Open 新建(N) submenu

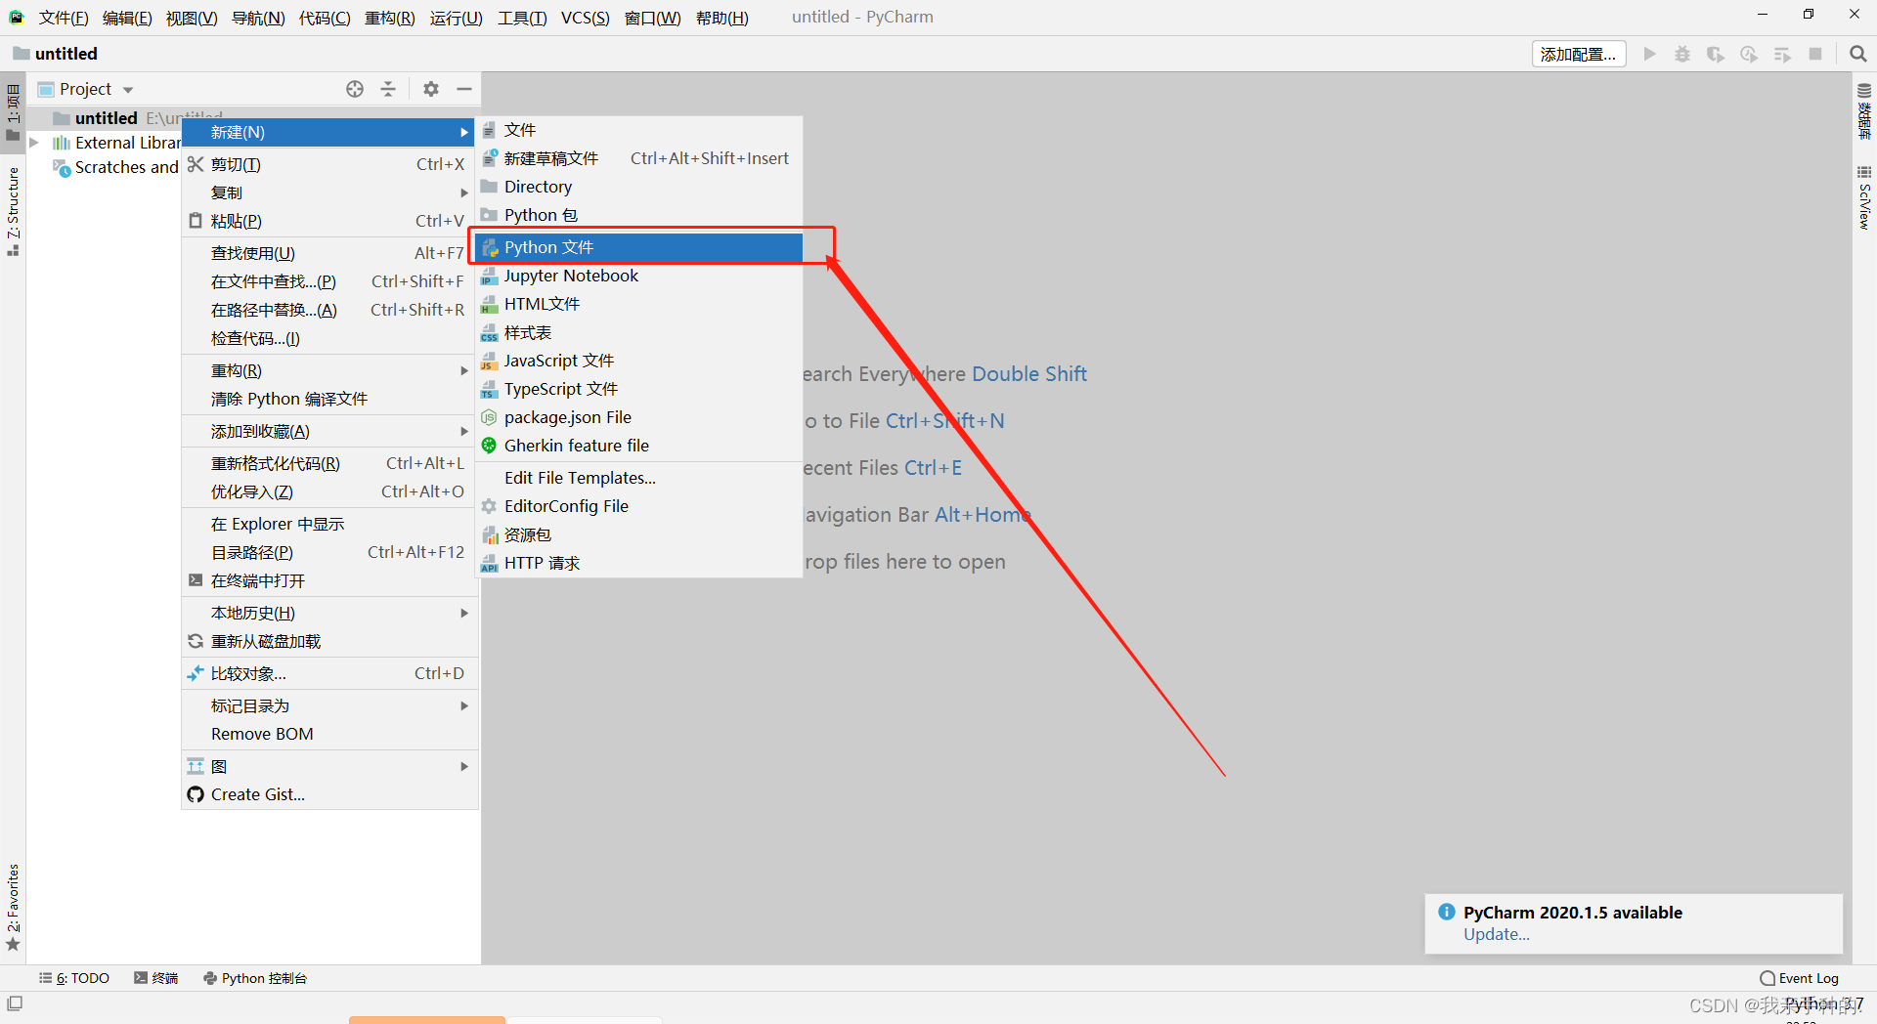pos(329,132)
